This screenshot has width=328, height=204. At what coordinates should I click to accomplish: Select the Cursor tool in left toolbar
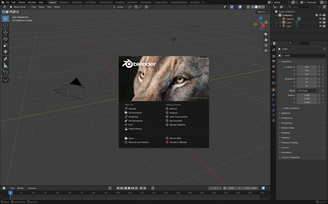pyautogui.click(x=5, y=25)
